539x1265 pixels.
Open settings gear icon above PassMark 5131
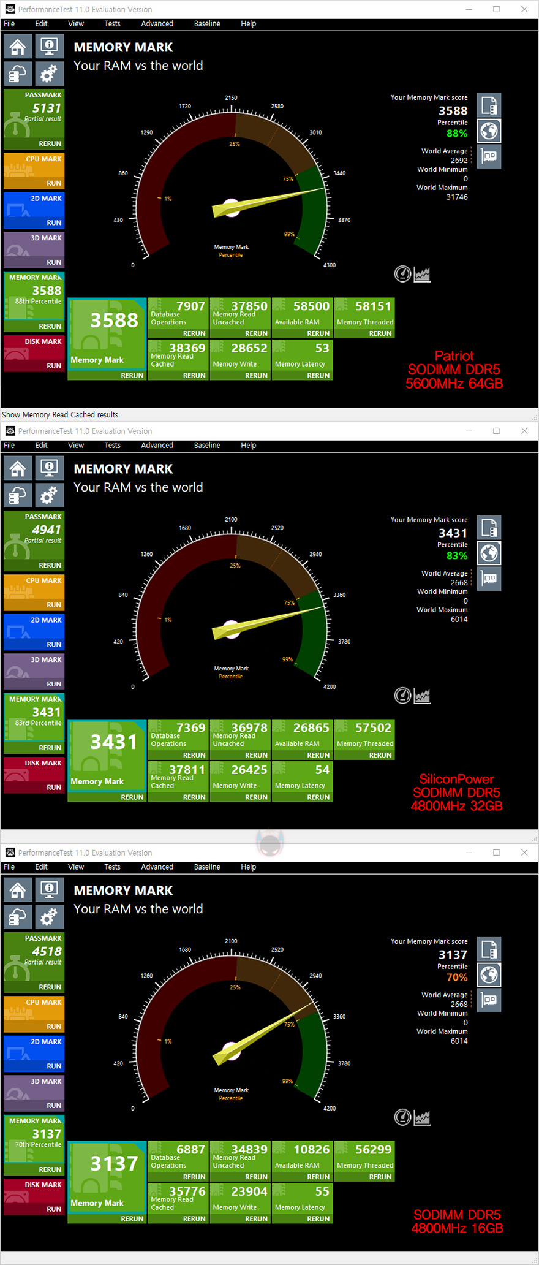click(49, 74)
